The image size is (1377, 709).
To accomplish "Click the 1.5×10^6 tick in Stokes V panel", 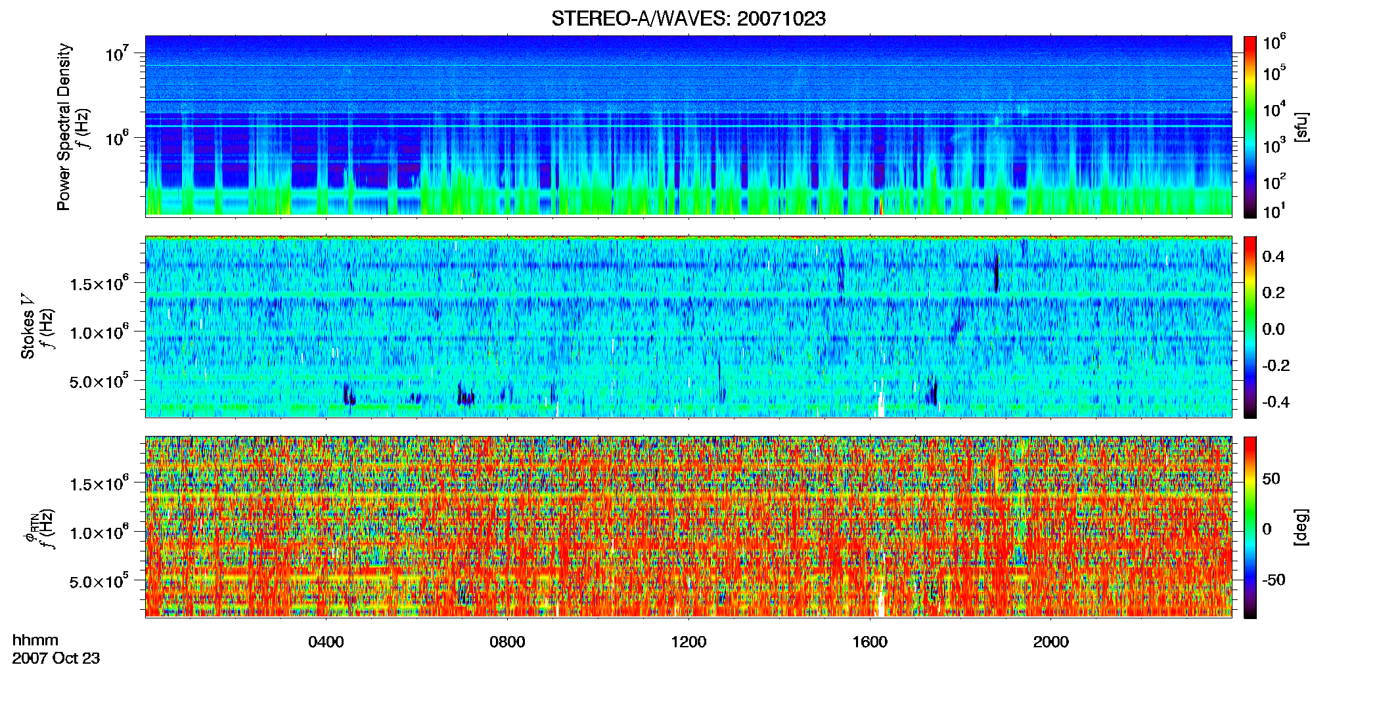I will pyautogui.click(x=99, y=284).
